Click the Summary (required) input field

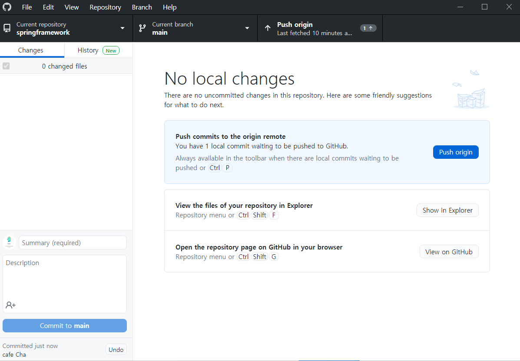pos(73,243)
